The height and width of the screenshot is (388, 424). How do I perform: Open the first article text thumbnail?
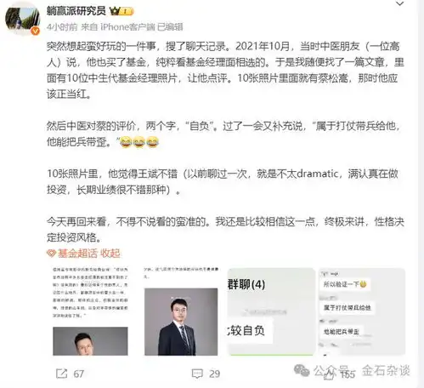click(x=90, y=311)
